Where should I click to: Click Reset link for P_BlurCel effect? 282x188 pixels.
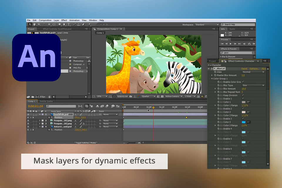click(244, 69)
